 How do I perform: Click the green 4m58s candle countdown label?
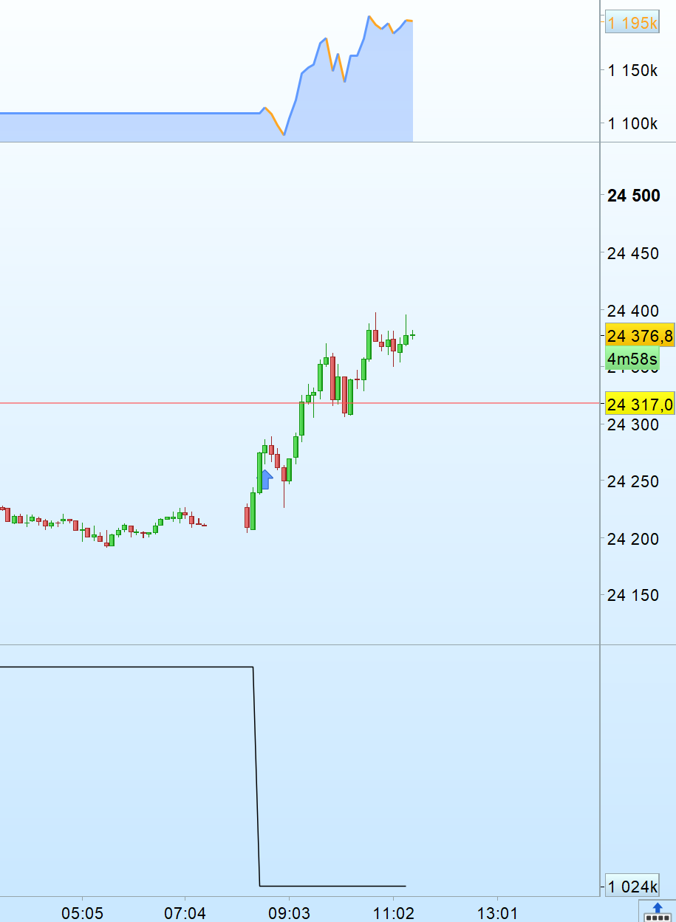[x=632, y=359]
